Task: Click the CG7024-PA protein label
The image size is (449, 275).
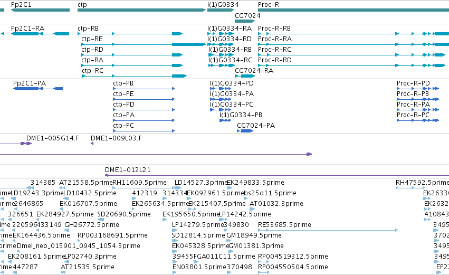Action: [x=256, y=126]
